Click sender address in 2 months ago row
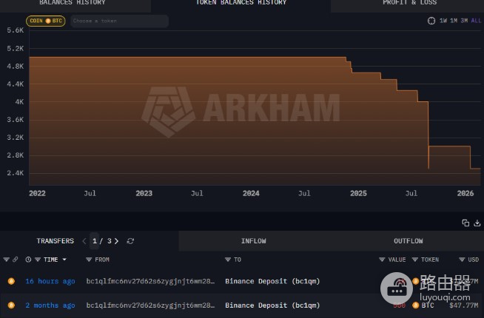 [x=150, y=305]
